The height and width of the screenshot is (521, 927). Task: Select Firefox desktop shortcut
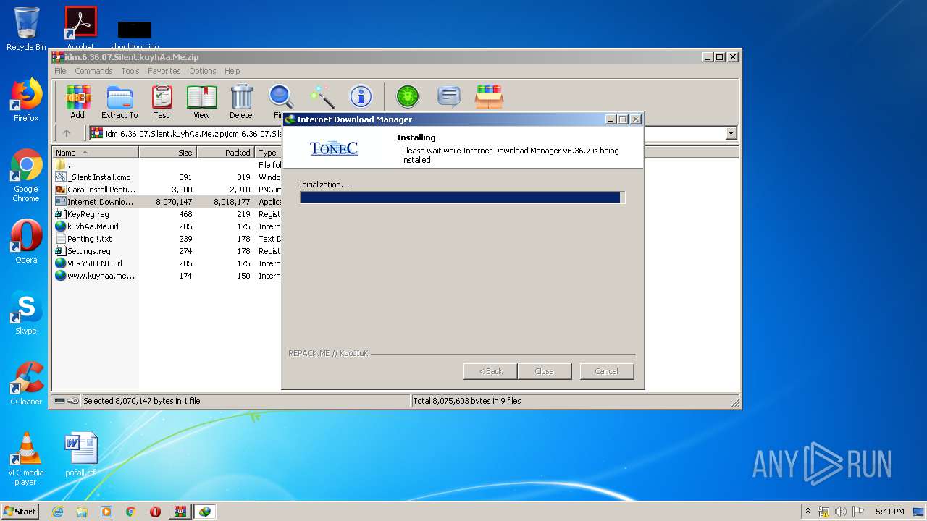click(x=26, y=100)
